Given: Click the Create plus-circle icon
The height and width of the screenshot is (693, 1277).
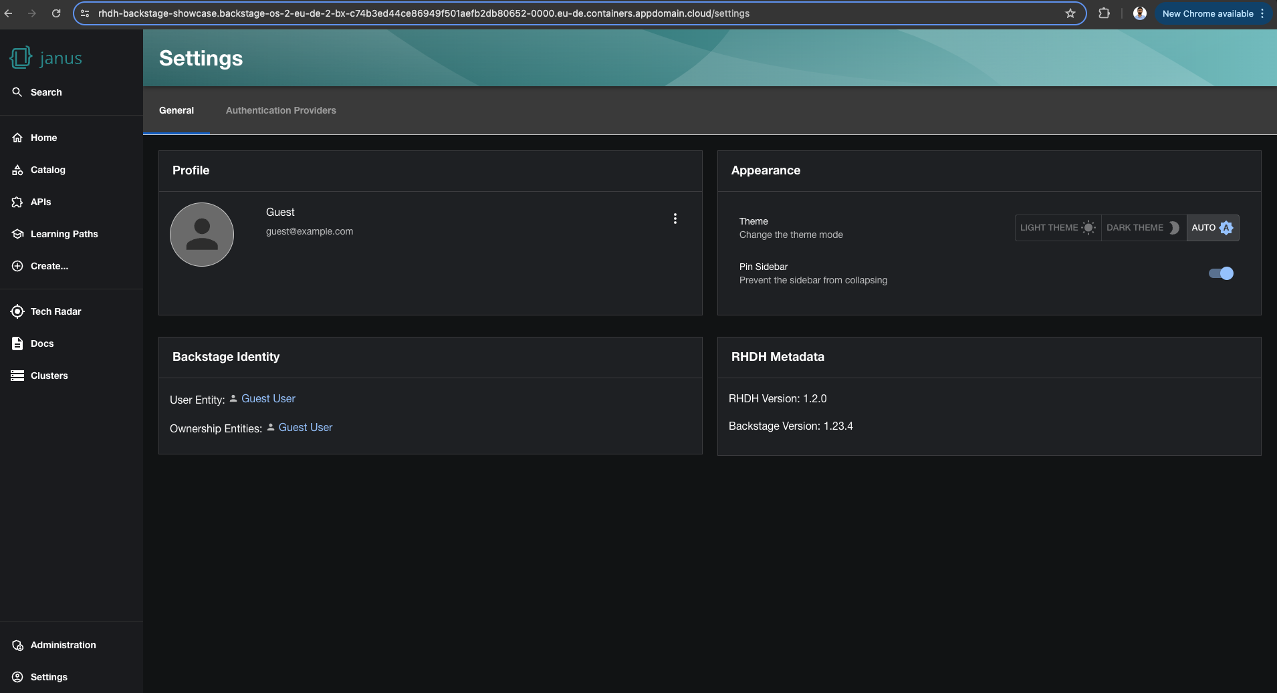Looking at the screenshot, I should pyautogui.click(x=17, y=266).
